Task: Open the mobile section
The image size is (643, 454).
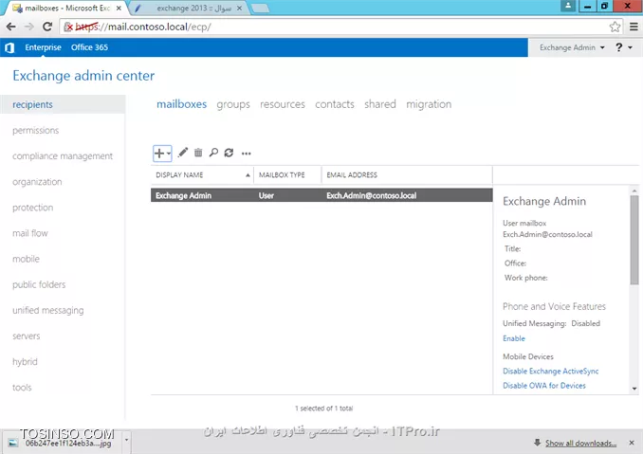Action: pyautogui.click(x=26, y=259)
